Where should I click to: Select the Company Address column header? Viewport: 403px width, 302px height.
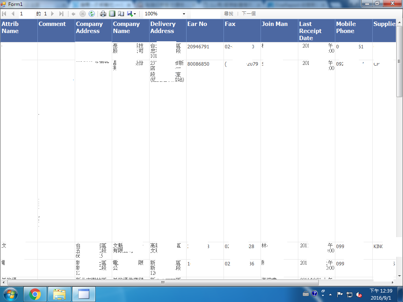[93, 31]
